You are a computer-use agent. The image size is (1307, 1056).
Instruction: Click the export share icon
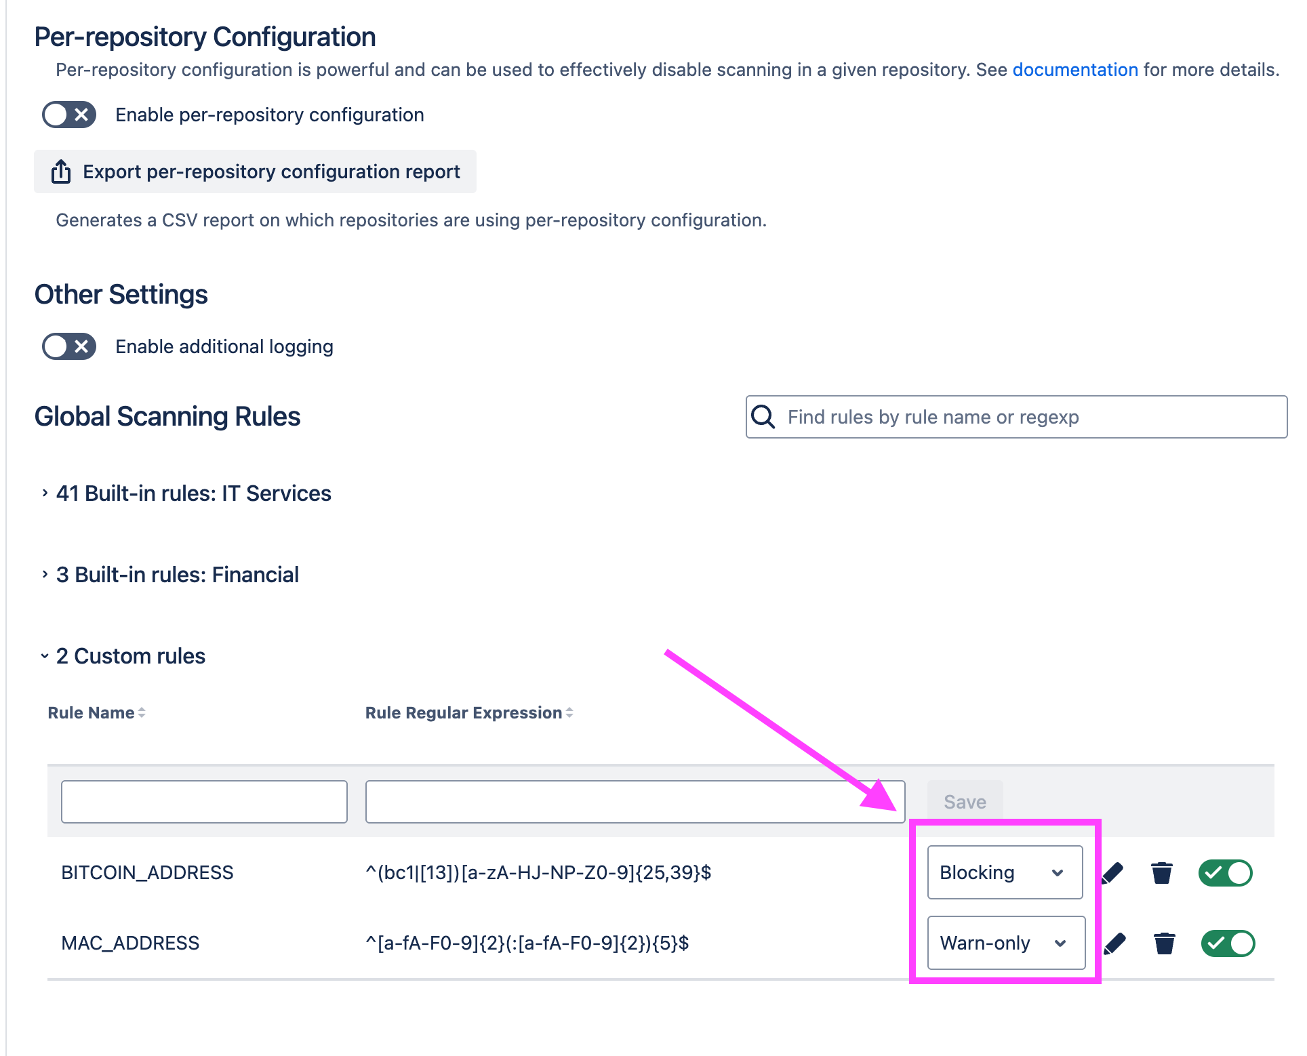(61, 172)
